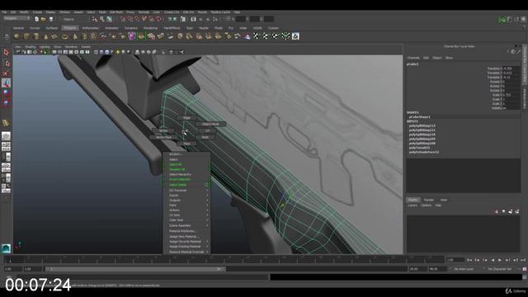
Task: Click Deselect All in context menu
Action: pos(177,169)
